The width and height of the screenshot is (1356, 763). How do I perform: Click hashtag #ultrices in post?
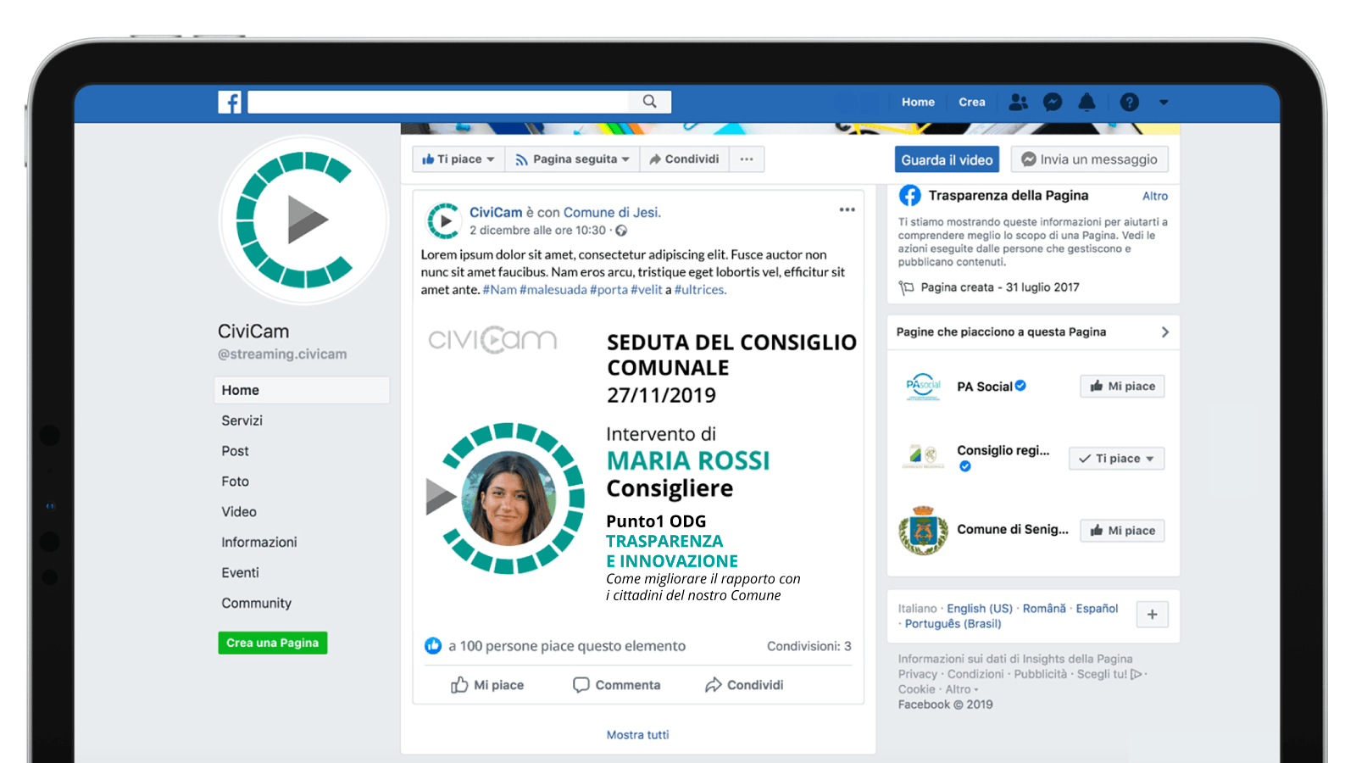click(x=699, y=290)
